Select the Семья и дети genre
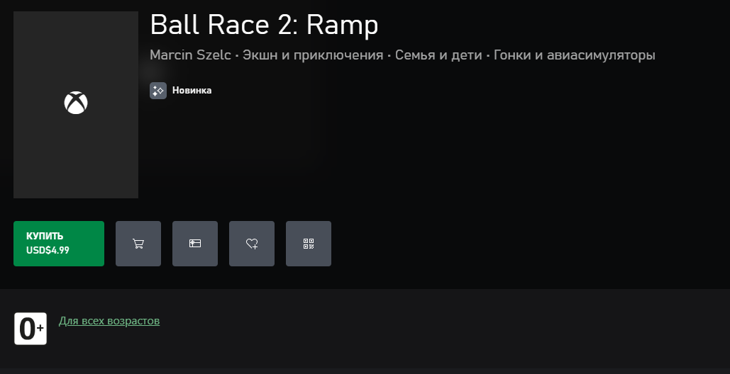Image resolution: width=730 pixels, height=374 pixels. 438,55
